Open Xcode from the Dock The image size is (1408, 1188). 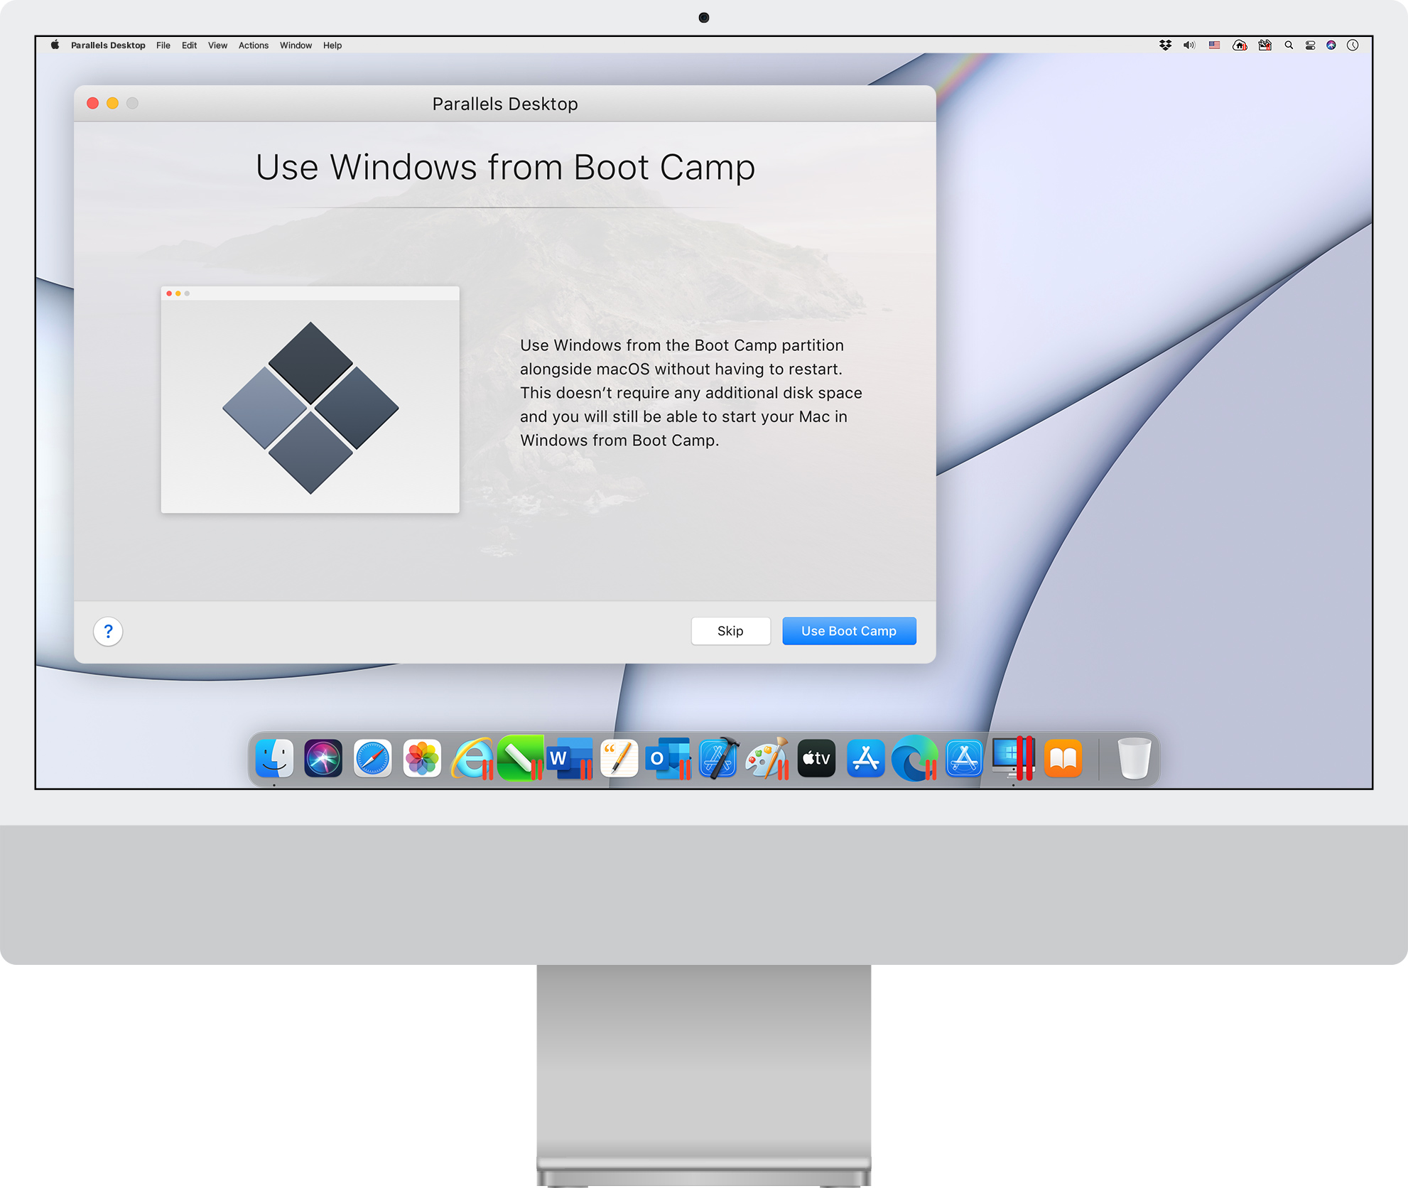click(718, 758)
